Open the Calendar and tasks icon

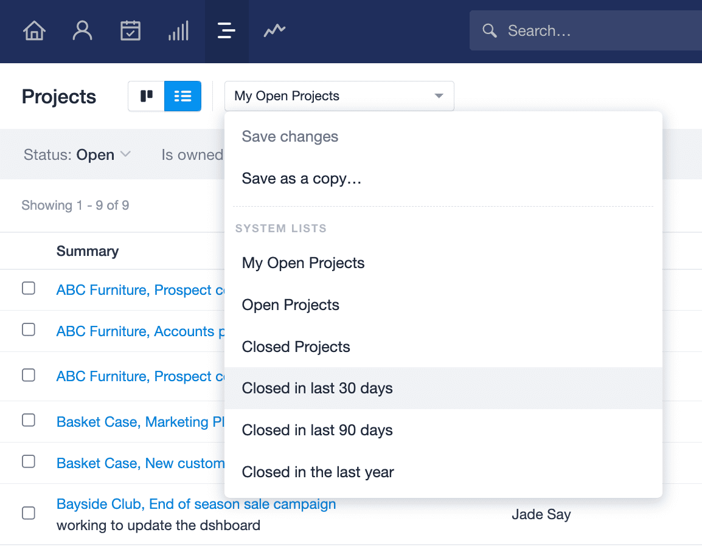point(130,31)
